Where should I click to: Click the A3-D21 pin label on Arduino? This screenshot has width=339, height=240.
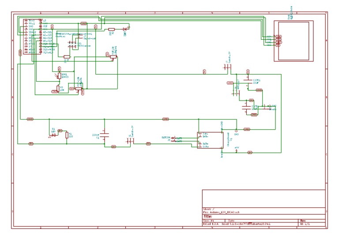click(48, 32)
